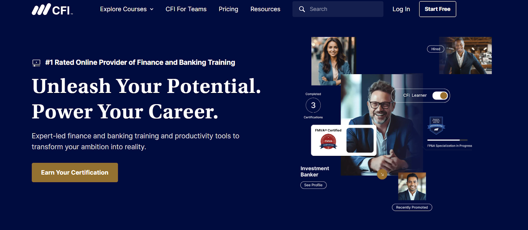The width and height of the screenshot is (528, 230).
Task: Click the FMVA Certified card
Action: (x=344, y=140)
